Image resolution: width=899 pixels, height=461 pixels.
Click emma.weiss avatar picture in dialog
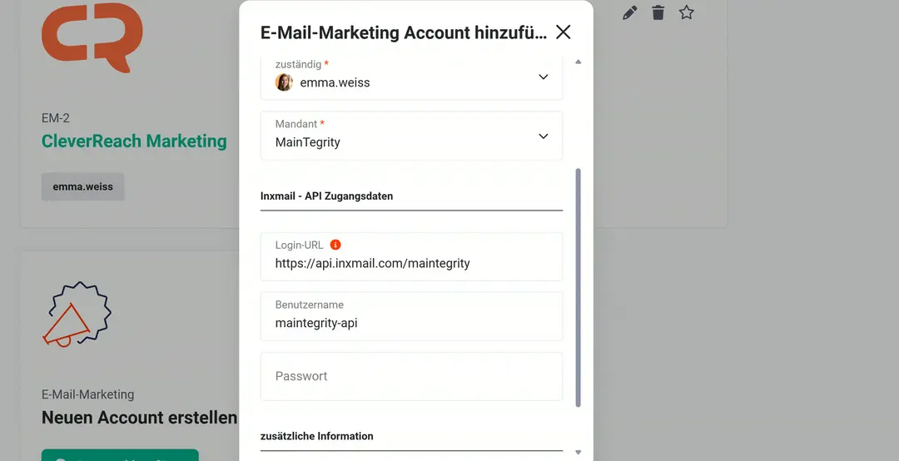(x=284, y=82)
